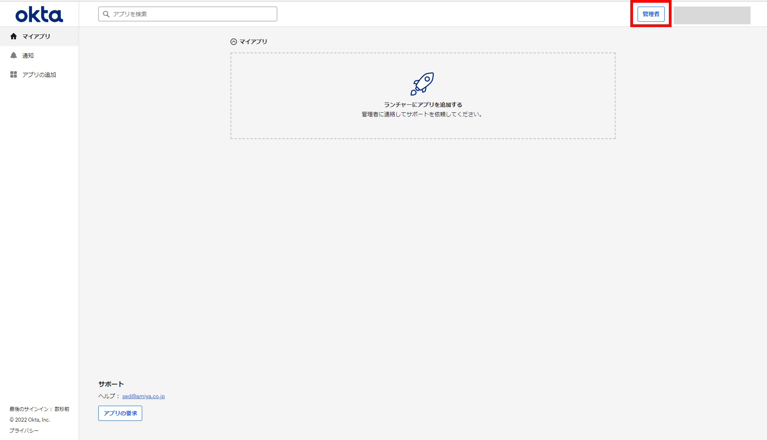Click the grid icon for アプリの追加
The height and width of the screenshot is (440, 767).
[x=13, y=74]
